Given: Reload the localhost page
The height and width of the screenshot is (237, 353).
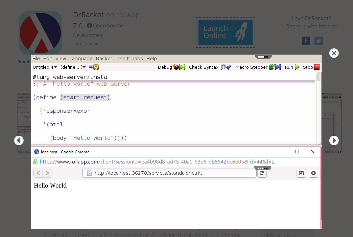Looking at the screenshot, I should [x=262, y=173].
